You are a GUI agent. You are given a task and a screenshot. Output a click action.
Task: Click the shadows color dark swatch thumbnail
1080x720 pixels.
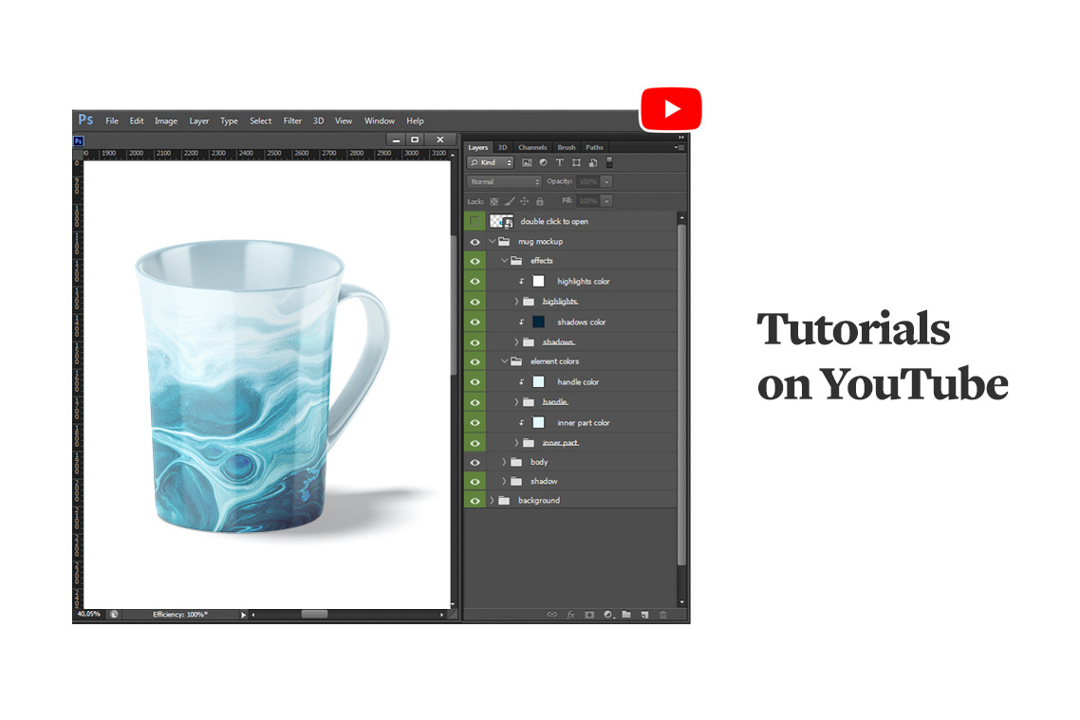[x=538, y=322]
